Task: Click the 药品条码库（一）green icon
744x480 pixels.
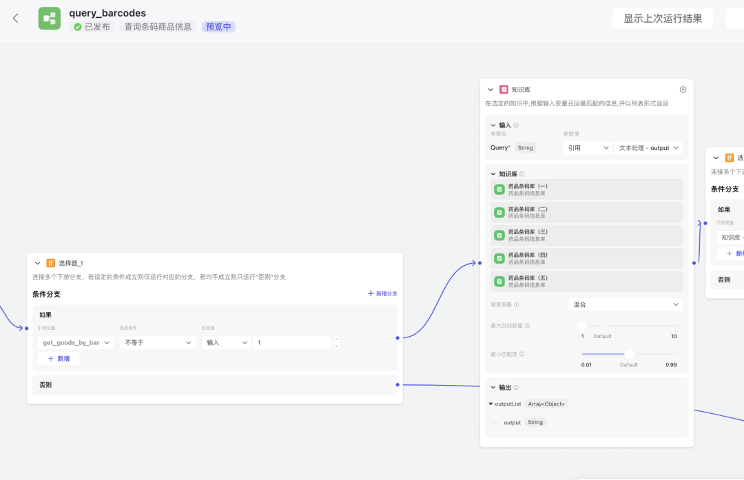Action: (x=499, y=189)
